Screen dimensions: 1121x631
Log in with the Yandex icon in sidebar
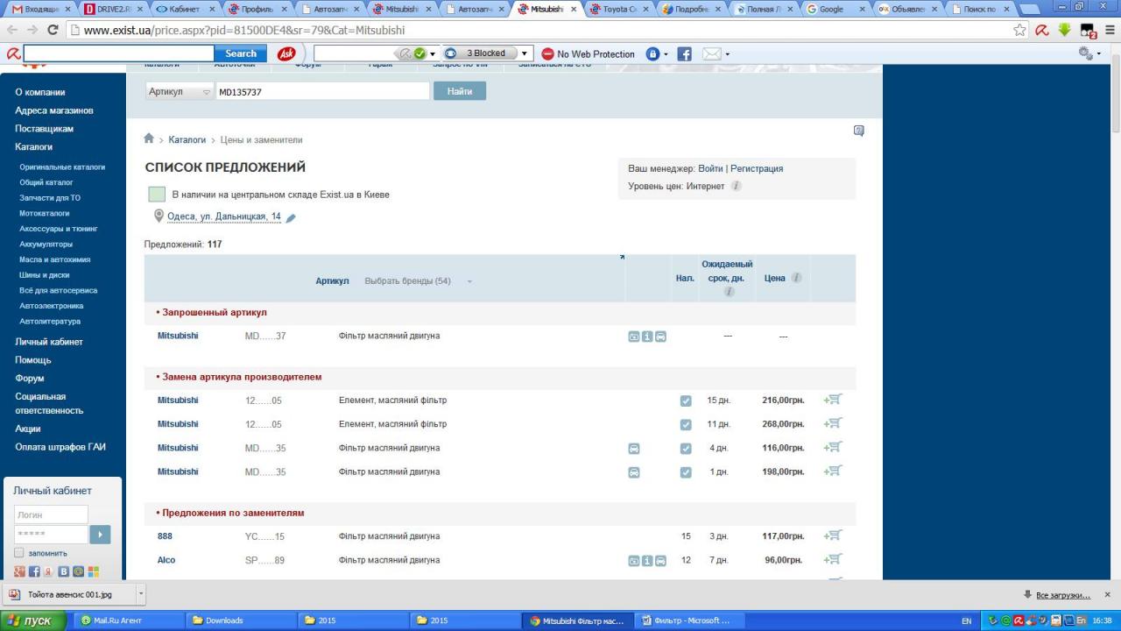click(48, 572)
